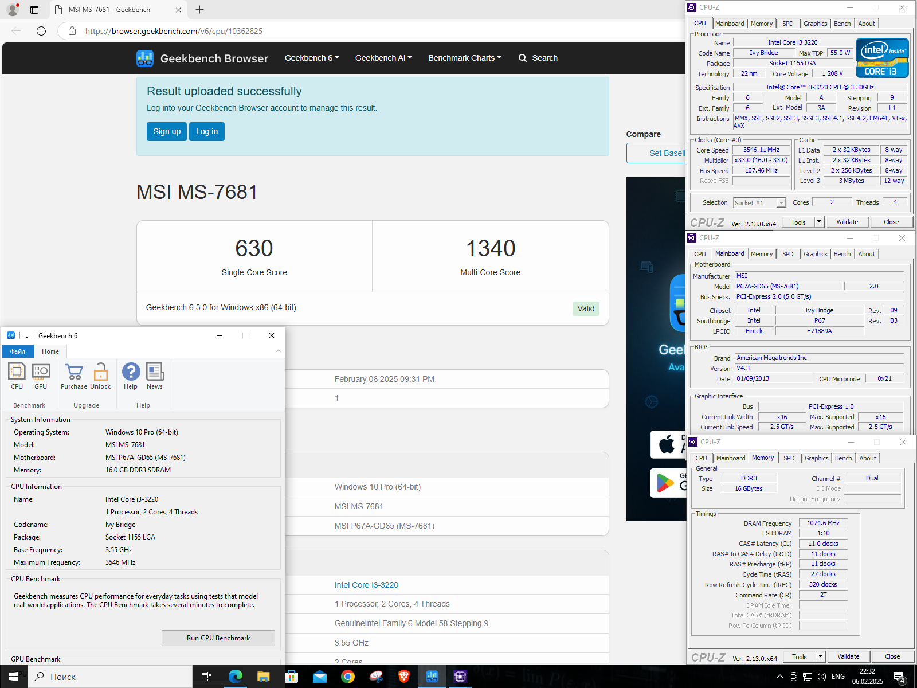This screenshot has height=688, width=917.
Task: Reload the browser page
Action: point(41,31)
